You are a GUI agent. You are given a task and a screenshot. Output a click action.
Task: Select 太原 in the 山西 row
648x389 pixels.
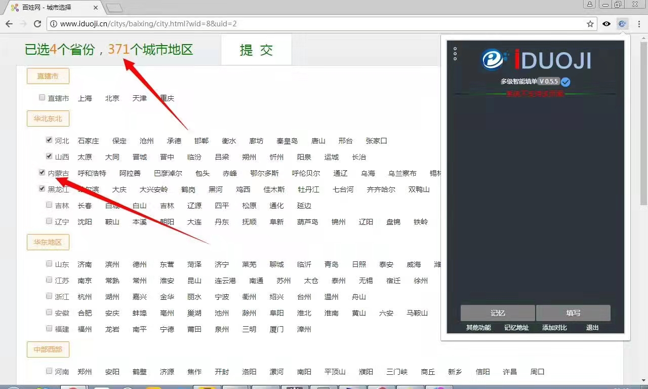85,157
